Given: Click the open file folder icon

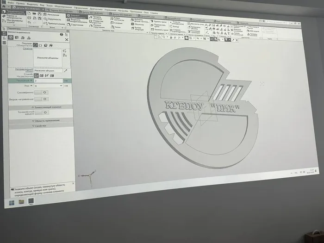Looking at the screenshot, I should (34, 13).
